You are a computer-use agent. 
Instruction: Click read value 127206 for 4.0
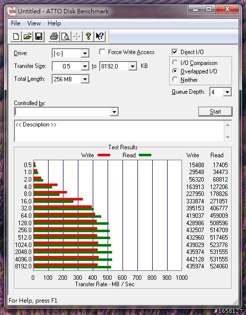(x=219, y=187)
